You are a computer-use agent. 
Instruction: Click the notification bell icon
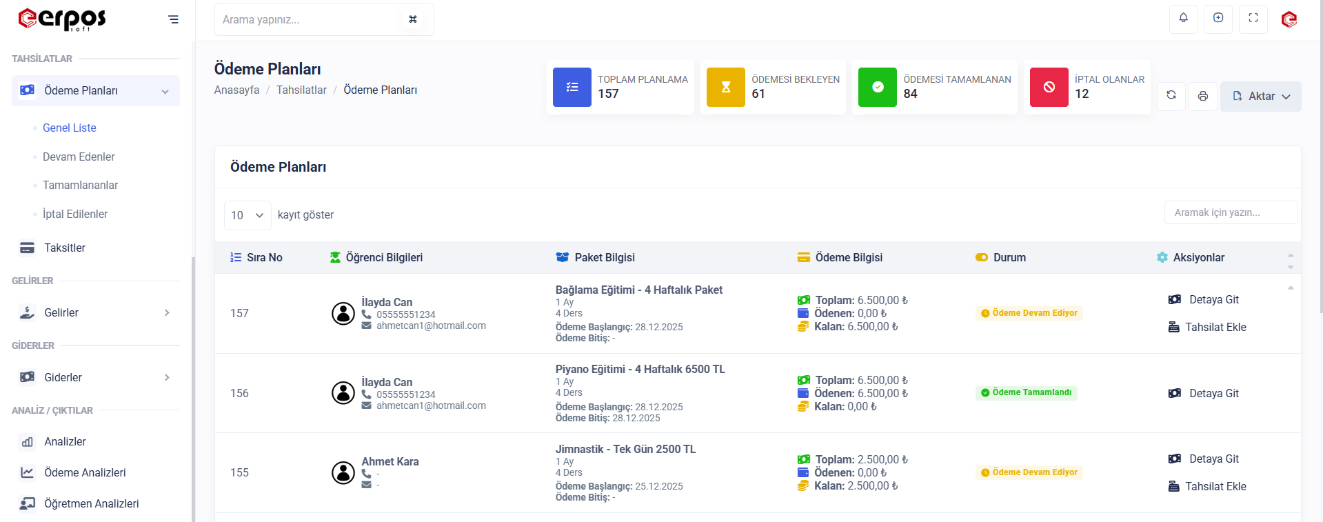[x=1183, y=19]
